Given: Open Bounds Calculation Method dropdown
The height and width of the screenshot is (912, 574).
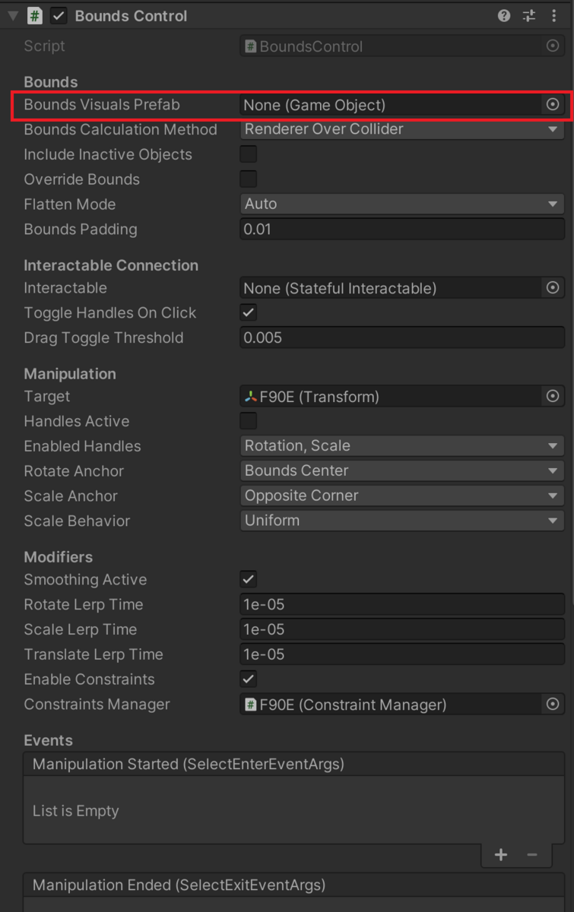Looking at the screenshot, I should (402, 129).
